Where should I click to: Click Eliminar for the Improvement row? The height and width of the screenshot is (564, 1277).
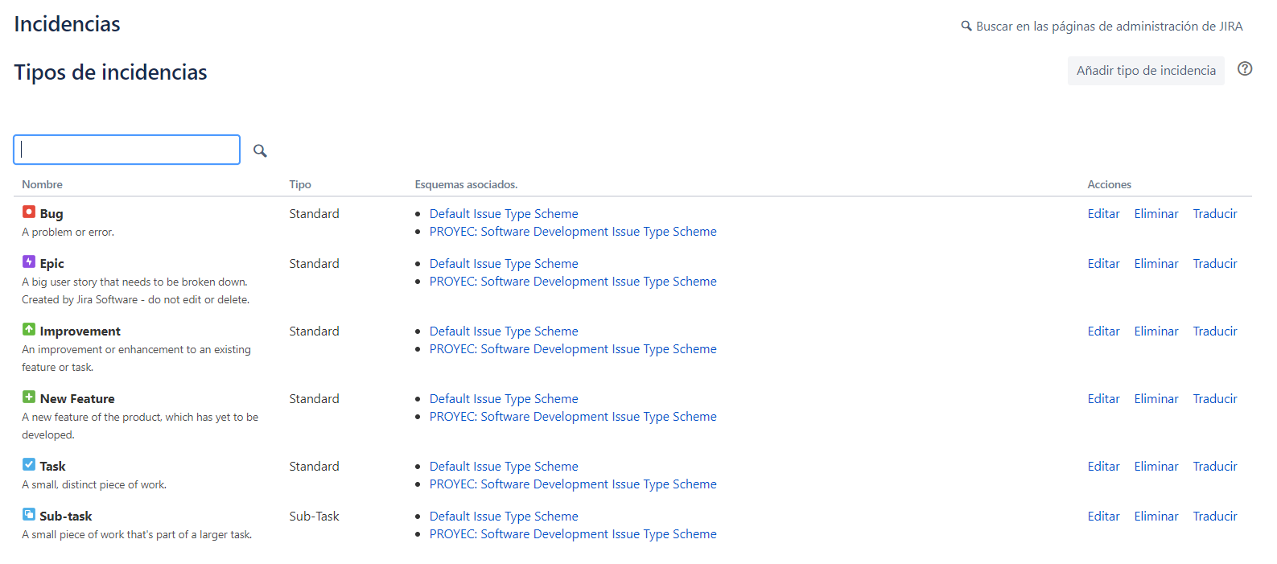(x=1156, y=331)
